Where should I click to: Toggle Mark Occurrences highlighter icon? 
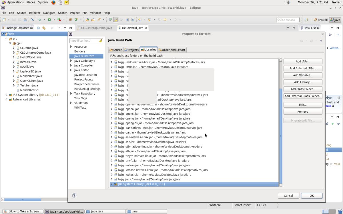tap(116, 20)
